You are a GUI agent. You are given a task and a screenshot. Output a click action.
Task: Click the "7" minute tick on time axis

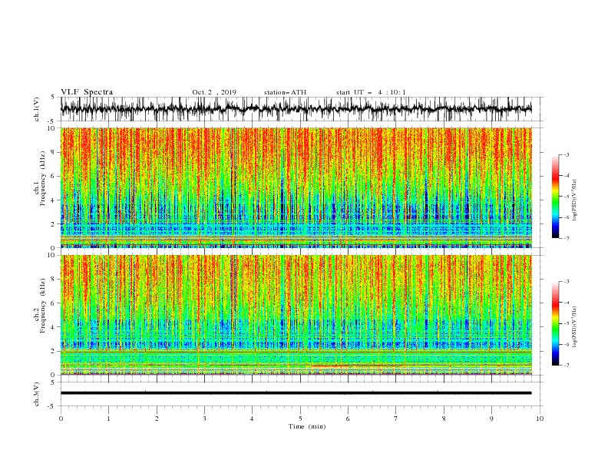click(x=396, y=419)
